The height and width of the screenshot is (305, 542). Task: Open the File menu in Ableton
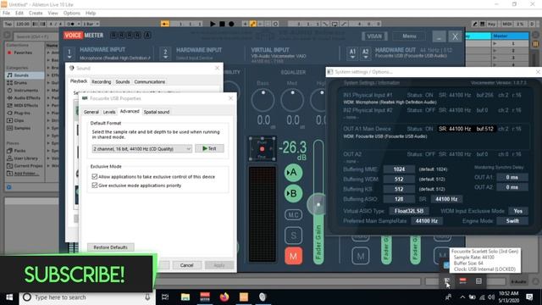6,14
